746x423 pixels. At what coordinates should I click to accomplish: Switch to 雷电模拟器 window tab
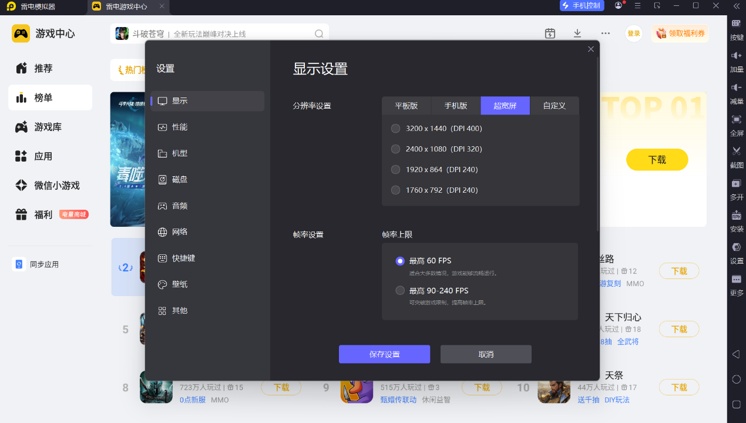(38, 6)
